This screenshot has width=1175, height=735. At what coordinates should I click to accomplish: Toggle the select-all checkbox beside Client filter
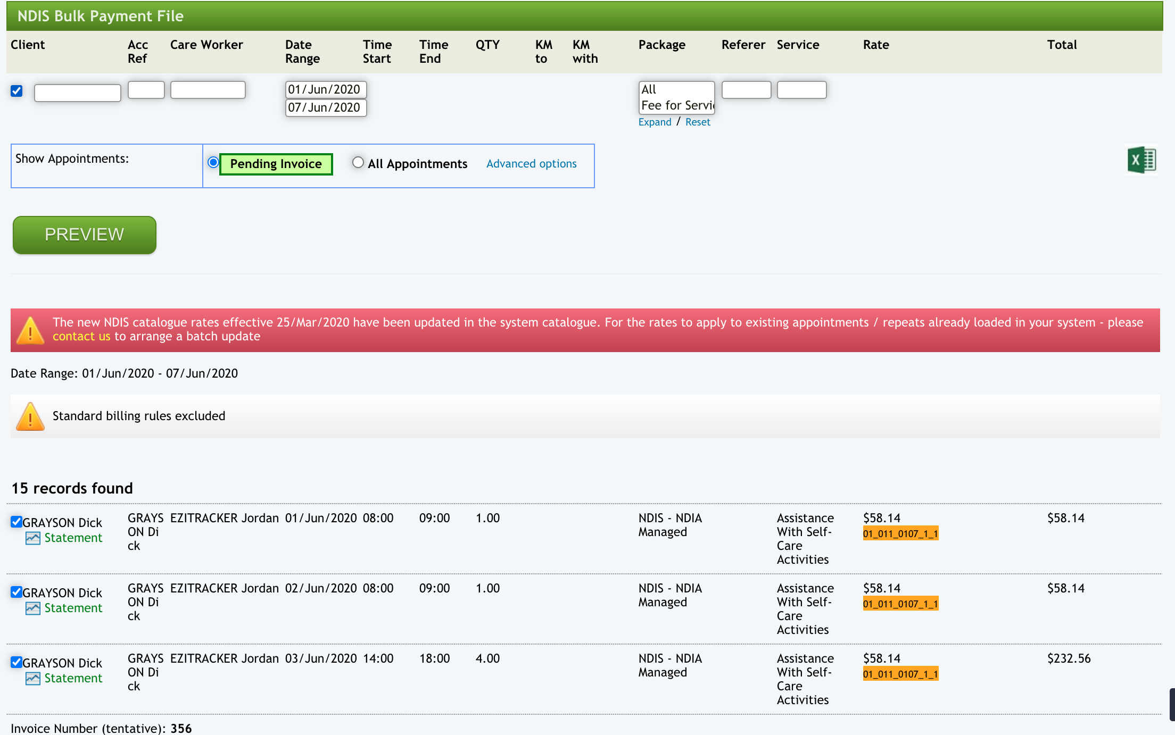17,91
